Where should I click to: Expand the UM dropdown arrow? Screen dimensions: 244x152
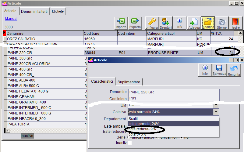tap(216, 106)
